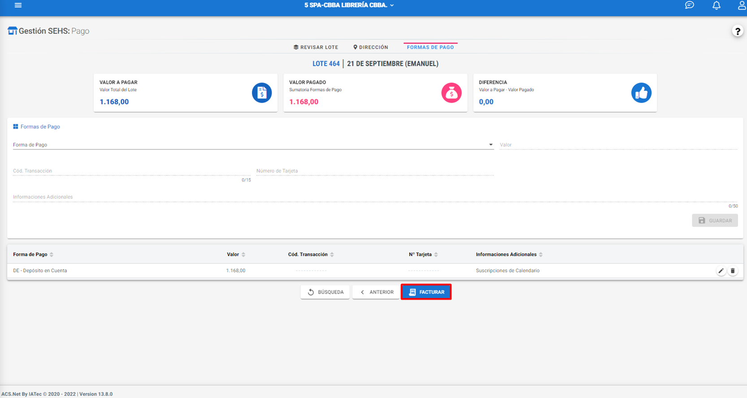This screenshot has height=398, width=747.
Task: Sort by Forma de Pago column
Action: coord(52,255)
